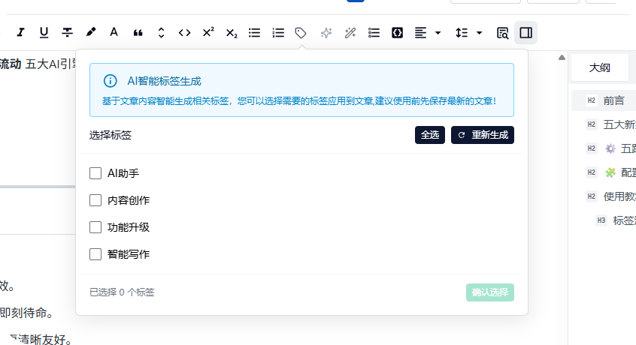Apply strikethrough formatting
The image size is (636, 345).
tap(67, 32)
